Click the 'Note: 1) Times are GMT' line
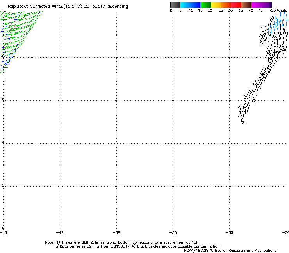This screenshot has width=289, height=253. point(121,242)
